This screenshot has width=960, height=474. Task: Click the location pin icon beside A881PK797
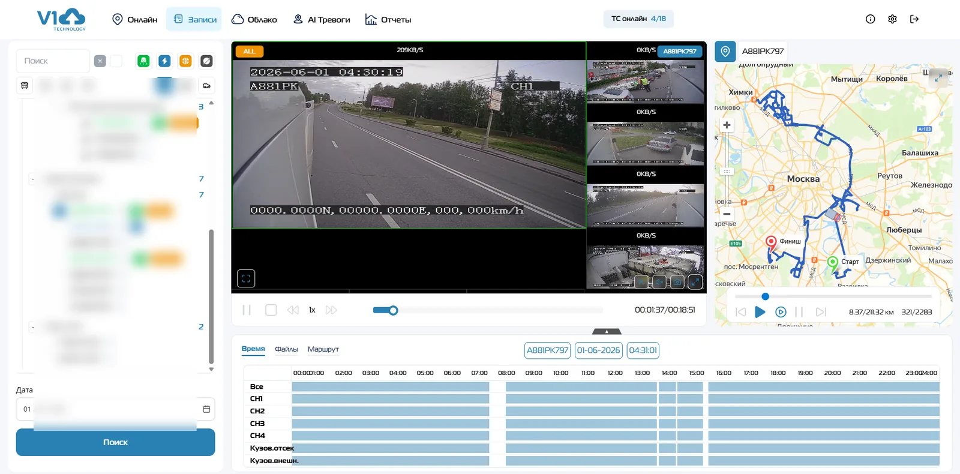(725, 52)
